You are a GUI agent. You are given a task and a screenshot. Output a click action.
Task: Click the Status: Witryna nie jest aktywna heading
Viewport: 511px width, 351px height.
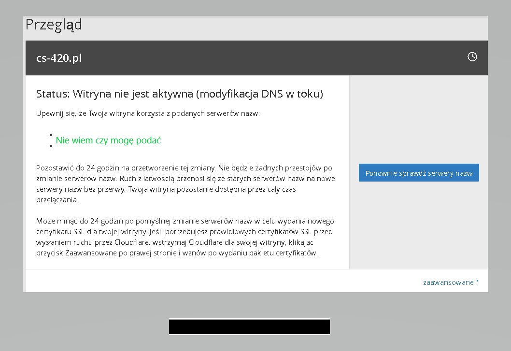click(180, 94)
